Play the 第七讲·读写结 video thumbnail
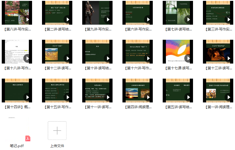This screenshot has width=235, height=150. (x=178, y=13)
